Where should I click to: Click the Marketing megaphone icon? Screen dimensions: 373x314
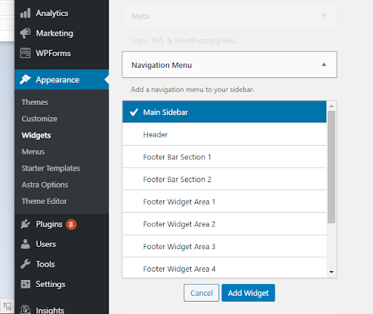(x=25, y=34)
